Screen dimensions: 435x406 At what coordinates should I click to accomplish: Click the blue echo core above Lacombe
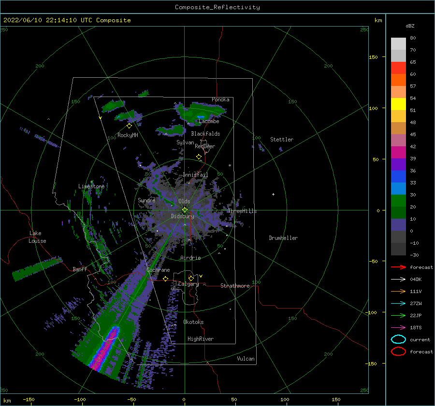(200, 117)
